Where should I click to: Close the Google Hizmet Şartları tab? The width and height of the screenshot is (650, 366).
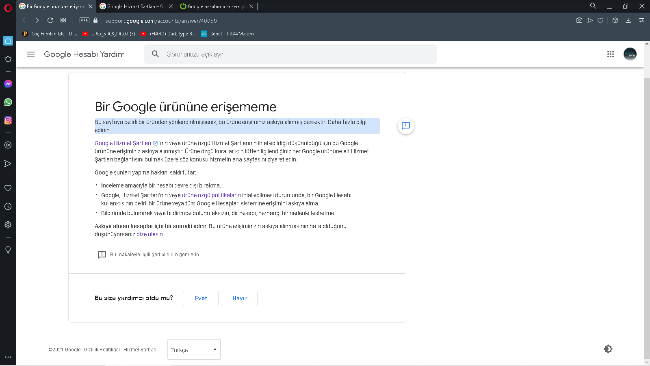pyautogui.click(x=171, y=7)
